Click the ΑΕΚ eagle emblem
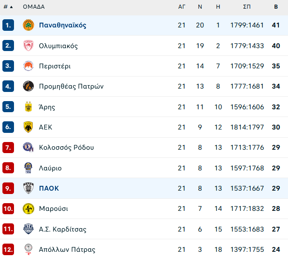The height and width of the screenshot is (259, 288). 28,127
